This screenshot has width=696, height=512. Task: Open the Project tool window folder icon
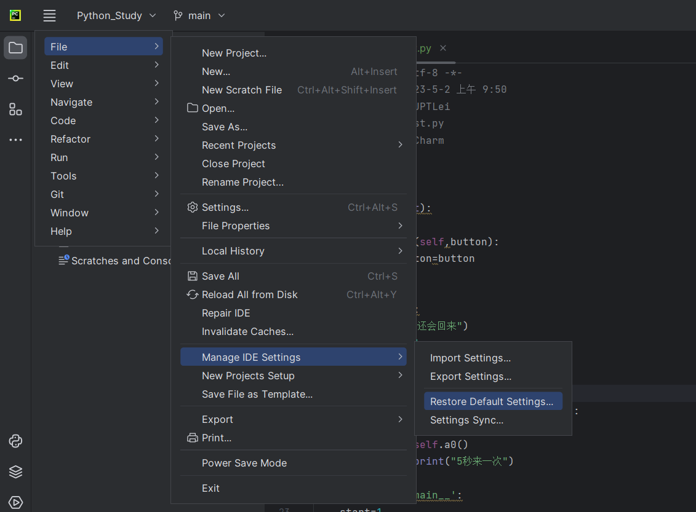coord(15,47)
